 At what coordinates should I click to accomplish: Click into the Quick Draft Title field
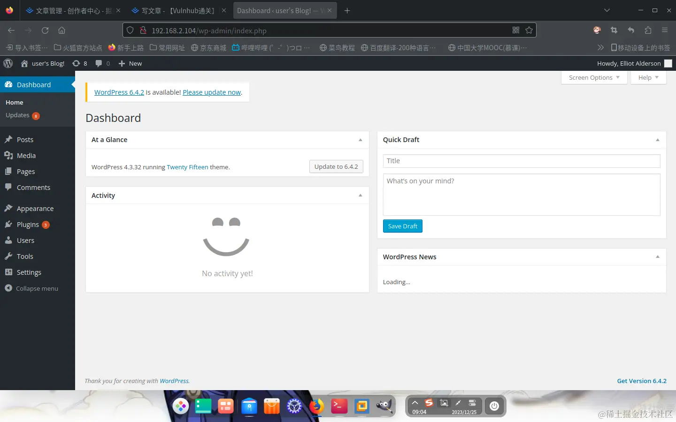(x=522, y=161)
